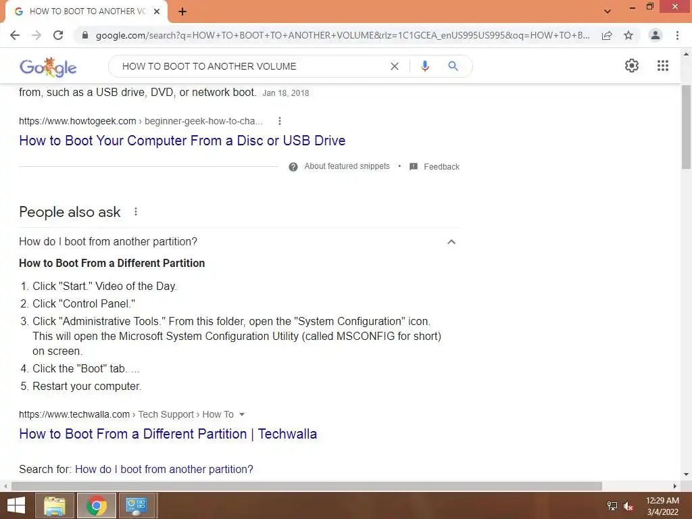This screenshot has width=692, height=519.
Task: Click the horizontal scrollbar thumb
Action: coord(307,487)
